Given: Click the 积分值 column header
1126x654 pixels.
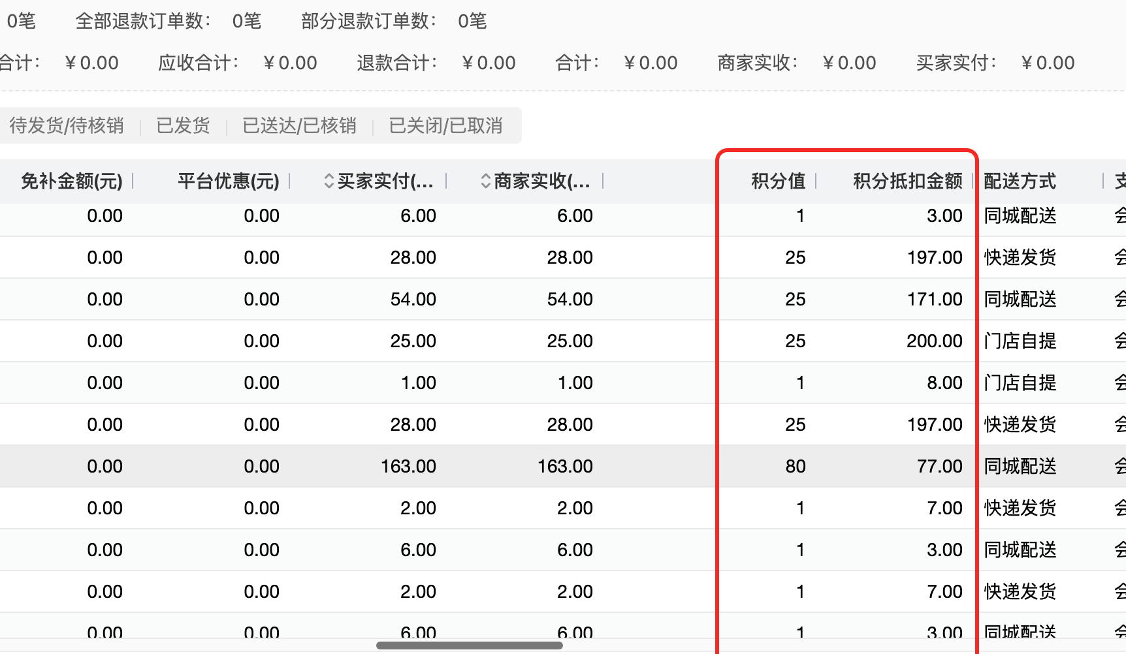Looking at the screenshot, I should [778, 181].
